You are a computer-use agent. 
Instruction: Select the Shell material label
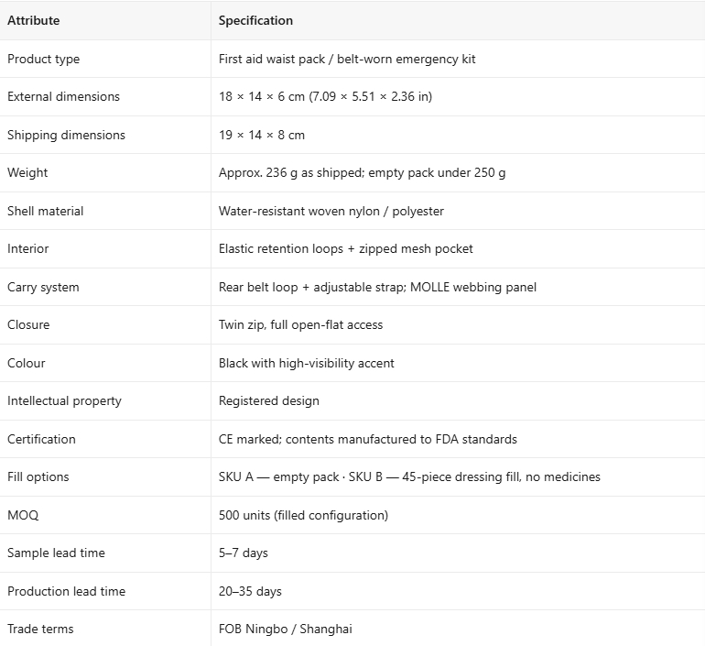(x=46, y=211)
